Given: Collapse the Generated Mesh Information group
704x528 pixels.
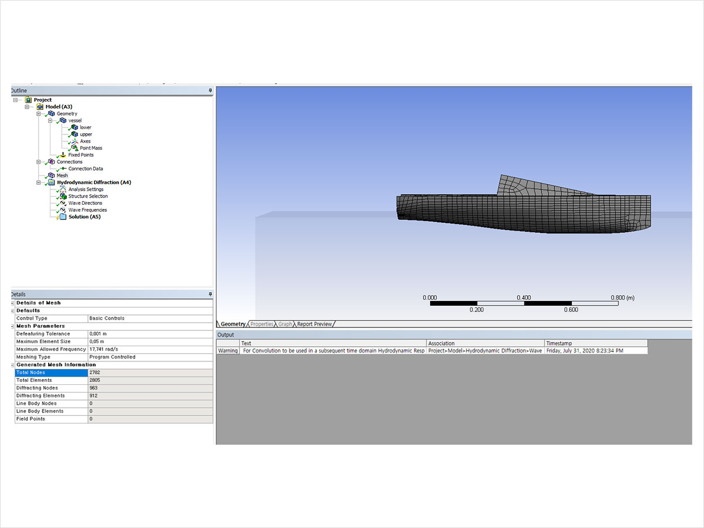Looking at the screenshot, I should click(x=12, y=365).
